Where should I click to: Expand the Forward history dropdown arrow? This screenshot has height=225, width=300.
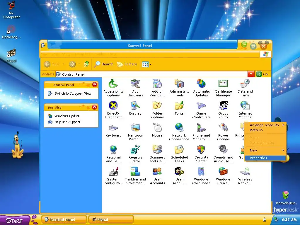79,64
